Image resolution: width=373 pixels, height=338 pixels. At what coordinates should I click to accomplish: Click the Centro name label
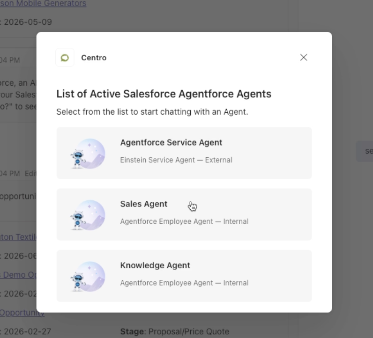[94, 58]
